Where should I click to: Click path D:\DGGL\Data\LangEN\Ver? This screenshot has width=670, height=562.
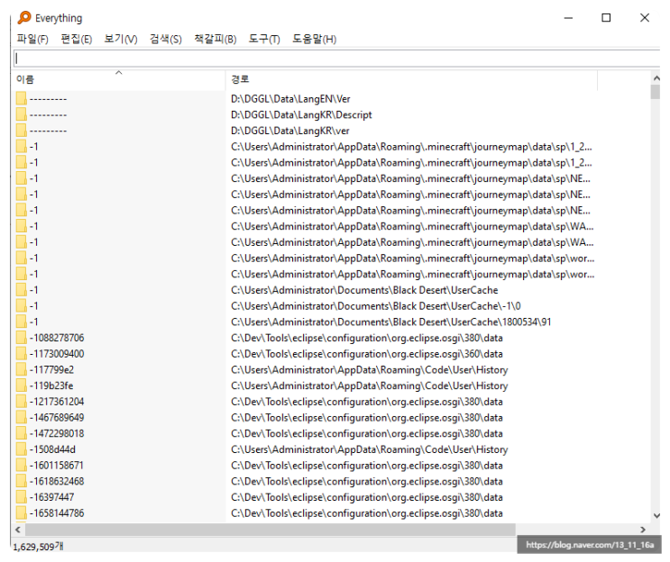[290, 99]
